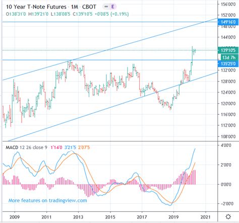Select the 139'10'5 current price label

click(228, 50)
